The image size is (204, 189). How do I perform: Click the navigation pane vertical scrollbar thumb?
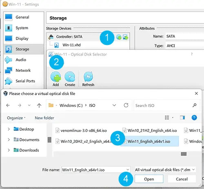click(49, 140)
